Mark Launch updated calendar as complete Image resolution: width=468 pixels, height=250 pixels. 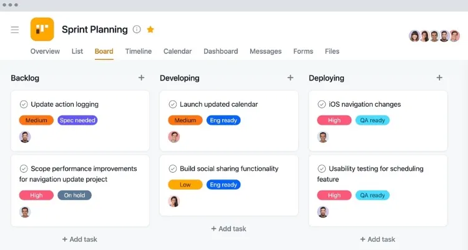point(172,104)
